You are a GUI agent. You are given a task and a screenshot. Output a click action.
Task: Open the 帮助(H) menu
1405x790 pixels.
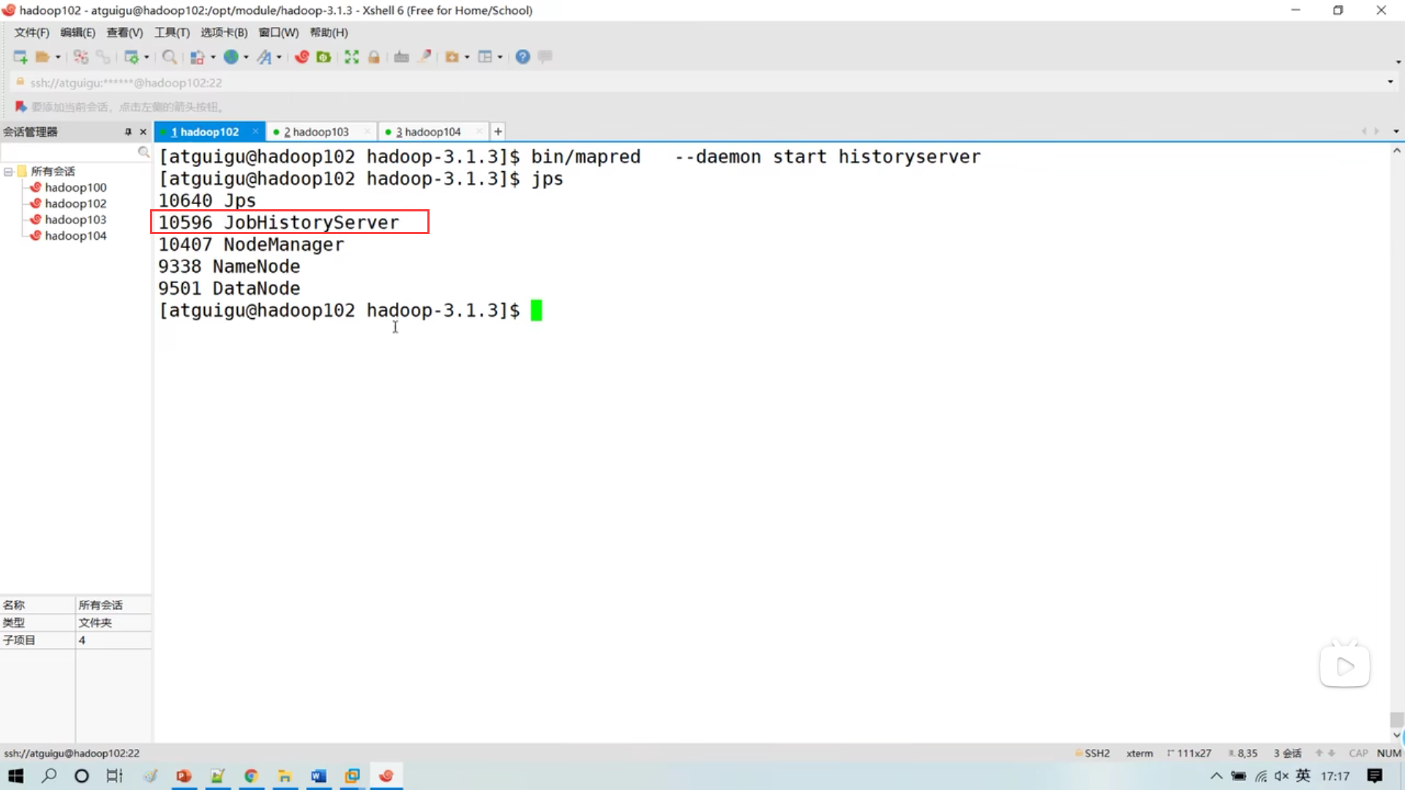point(329,32)
